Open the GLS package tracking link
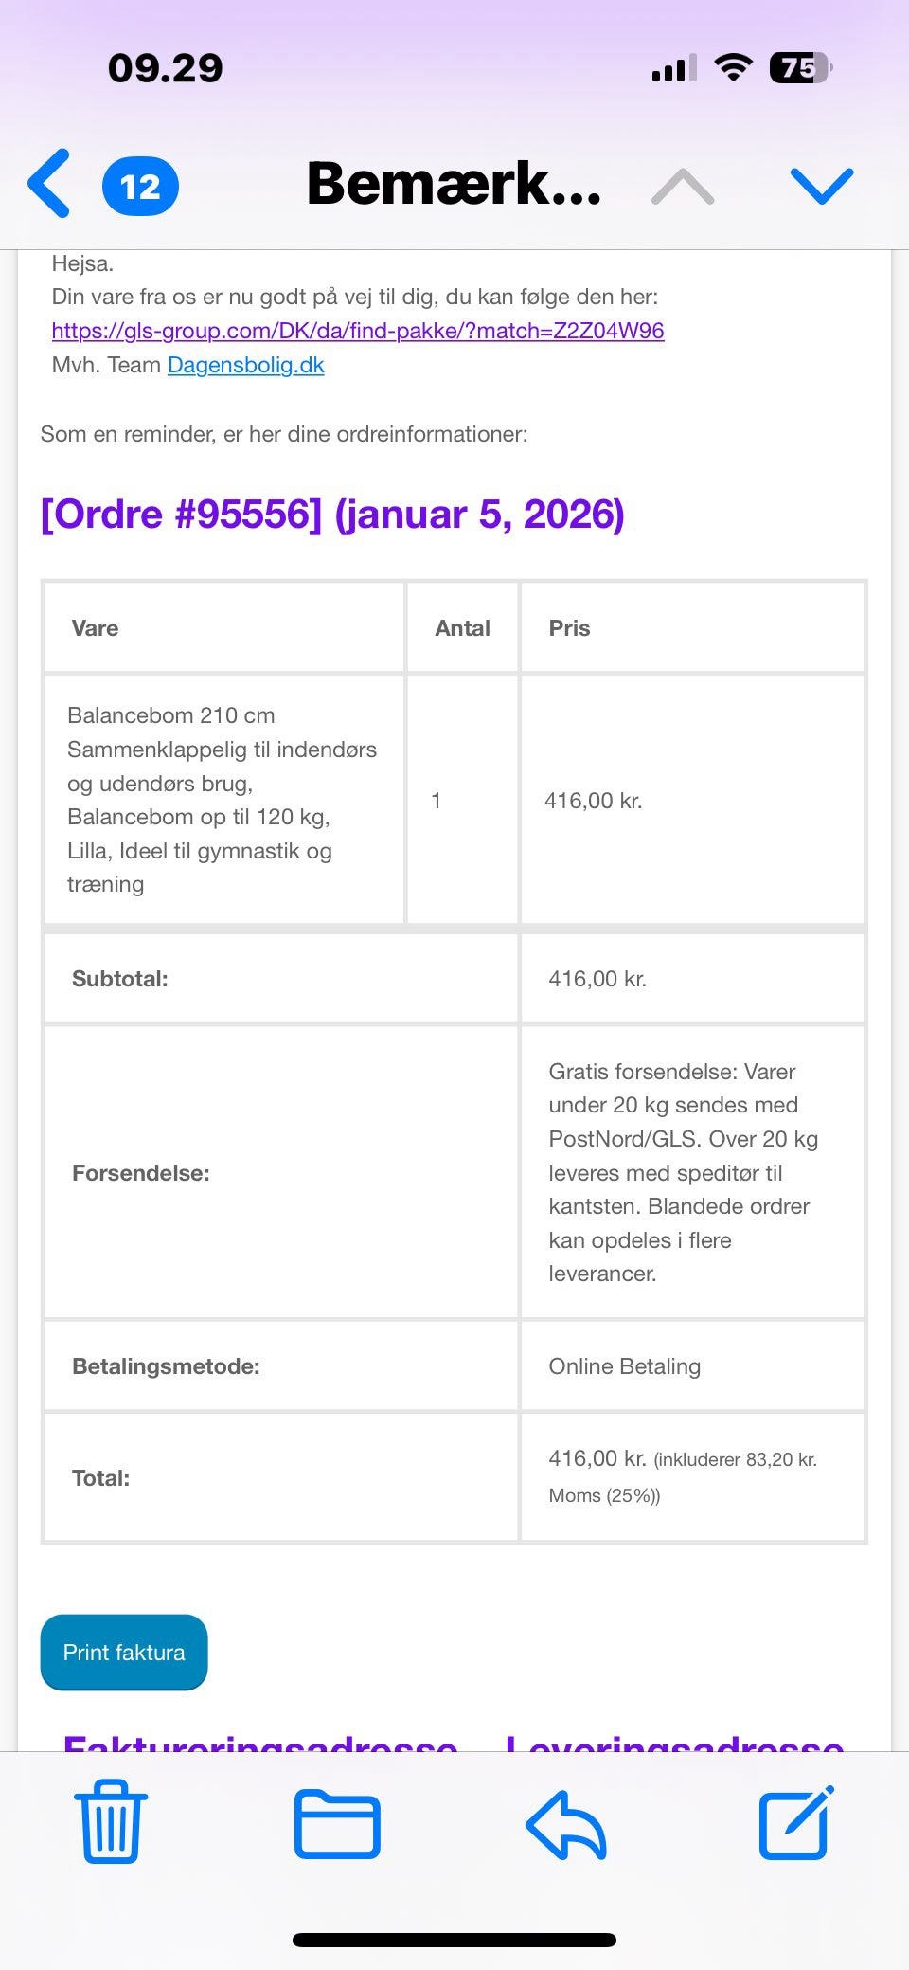909x1970 pixels. [358, 331]
